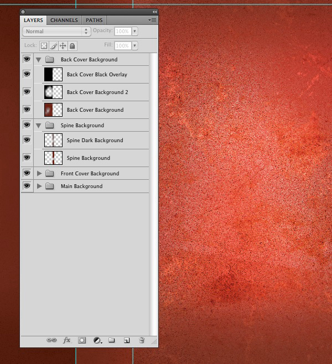Switch to the Channels tab

64,20
